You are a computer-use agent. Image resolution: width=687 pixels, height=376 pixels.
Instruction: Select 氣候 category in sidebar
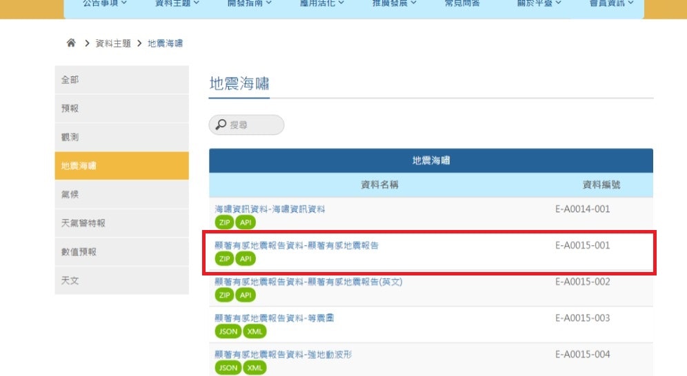122,194
